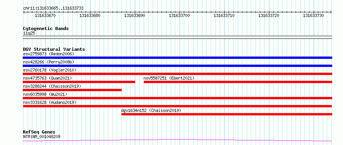
Task: Select the red bar under nsv3331628
Action: pos(177,106)
